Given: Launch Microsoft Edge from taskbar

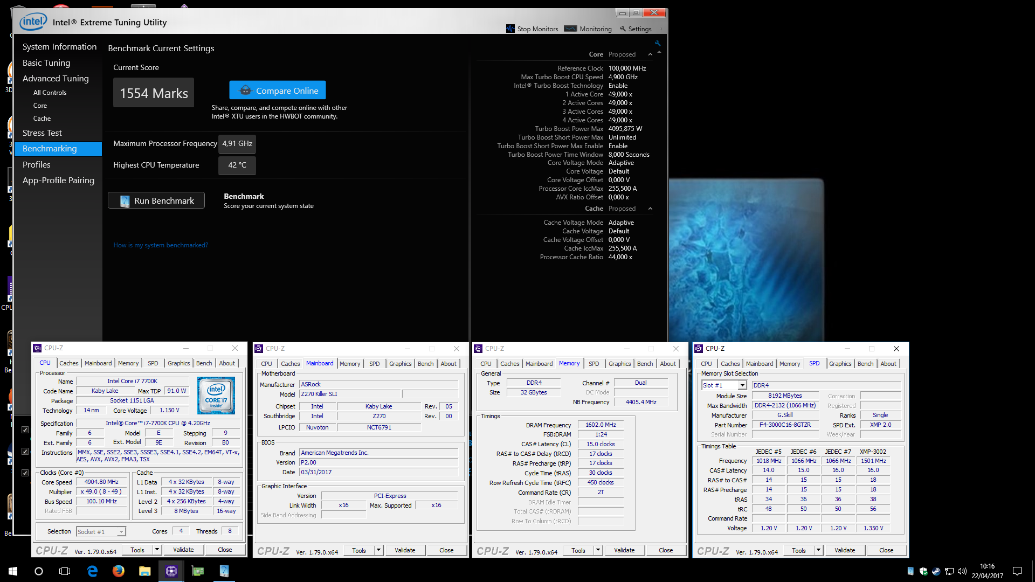Looking at the screenshot, I should click(92, 571).
